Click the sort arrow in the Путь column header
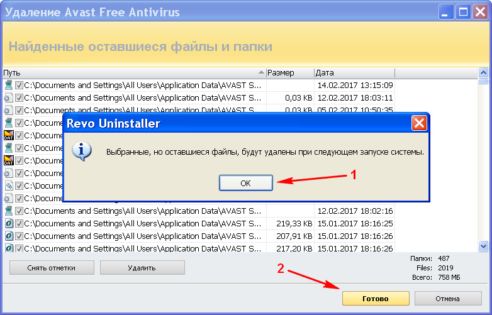Screen dimensions: 492x315 click(261, 72)
